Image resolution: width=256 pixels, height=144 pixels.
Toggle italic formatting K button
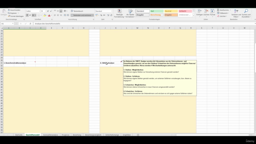[30, 15]
